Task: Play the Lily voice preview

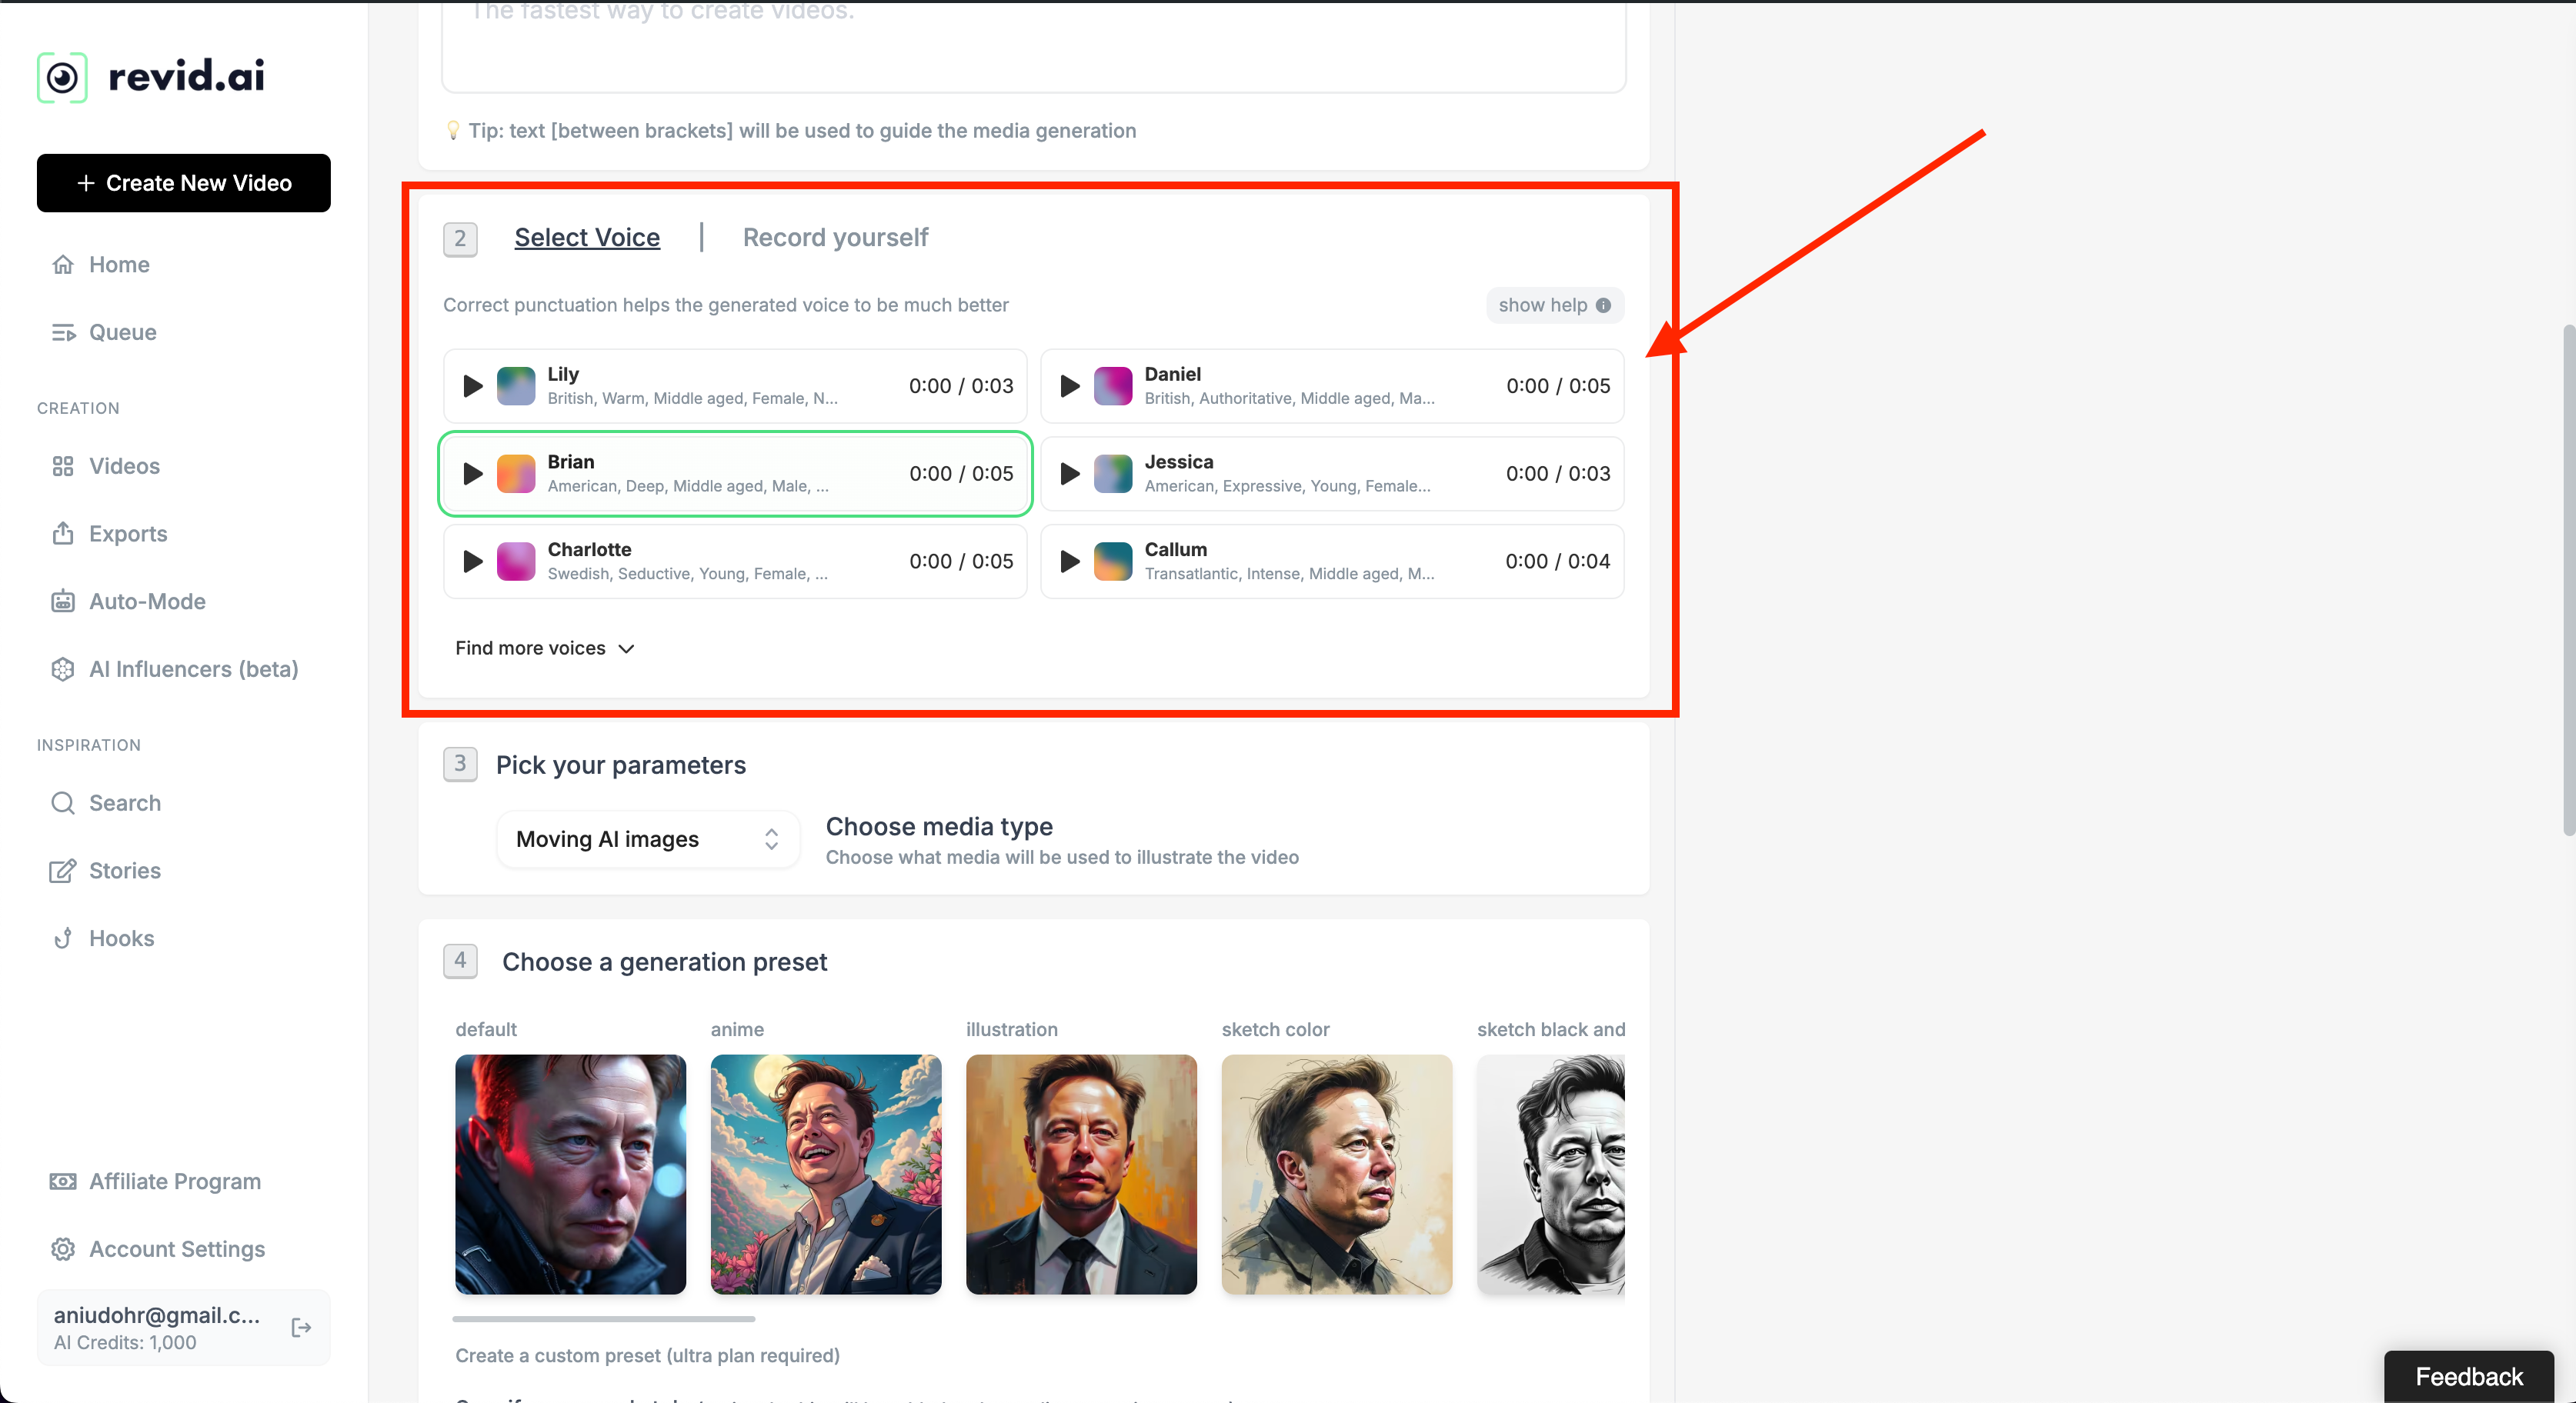Action: pyautogui.click(x=472, y=386)
